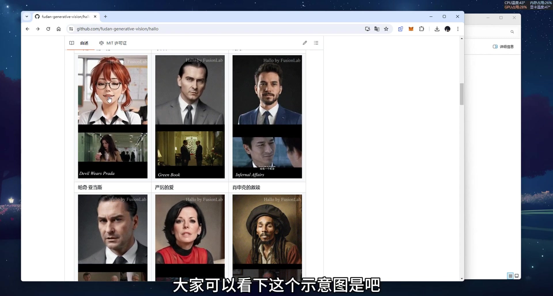Open the 肖申克的救赎 demo video thumbnail
553x296 pixels.
(267, 238)
